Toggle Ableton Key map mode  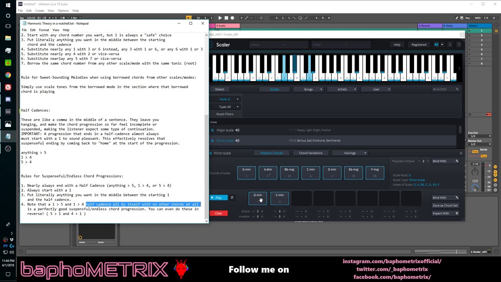point(468,18)
